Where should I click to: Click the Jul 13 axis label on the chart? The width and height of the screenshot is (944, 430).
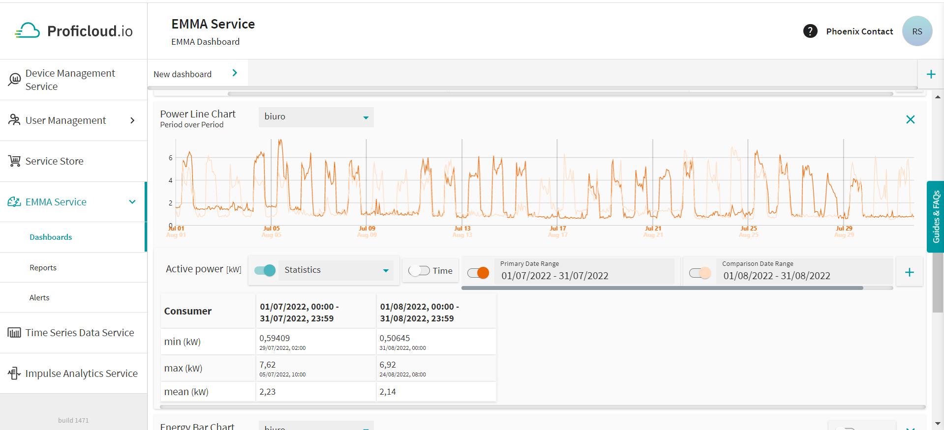click(462, 229)
